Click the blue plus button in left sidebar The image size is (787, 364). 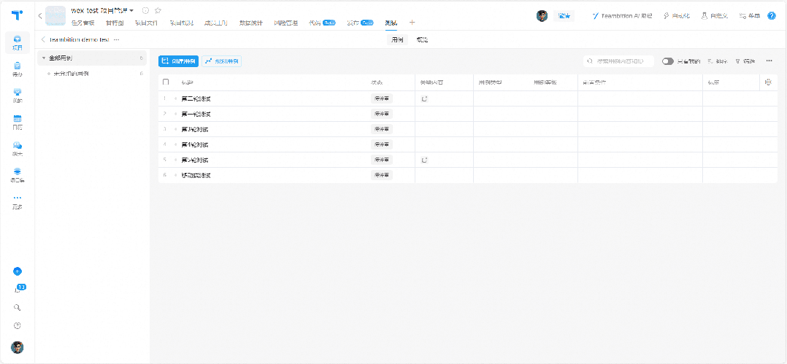[18, 271]
